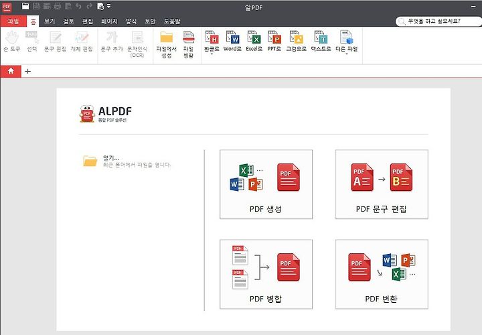
Task: Click the 무엇을 하고 싶으세요? search box
Action: [440, 21]
